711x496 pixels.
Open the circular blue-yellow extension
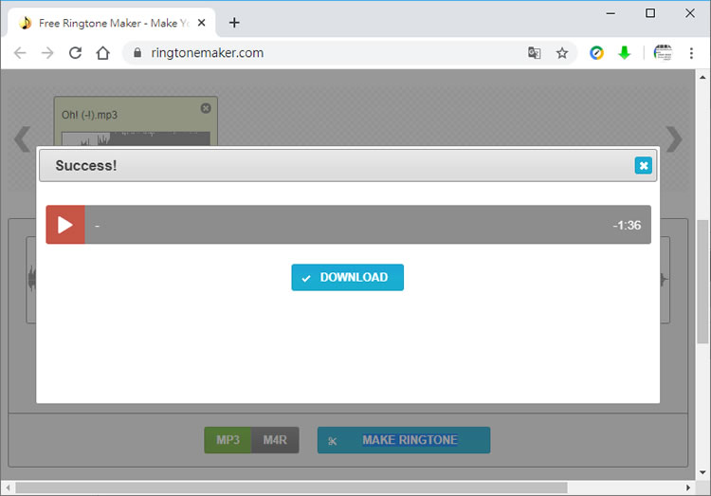596,53
